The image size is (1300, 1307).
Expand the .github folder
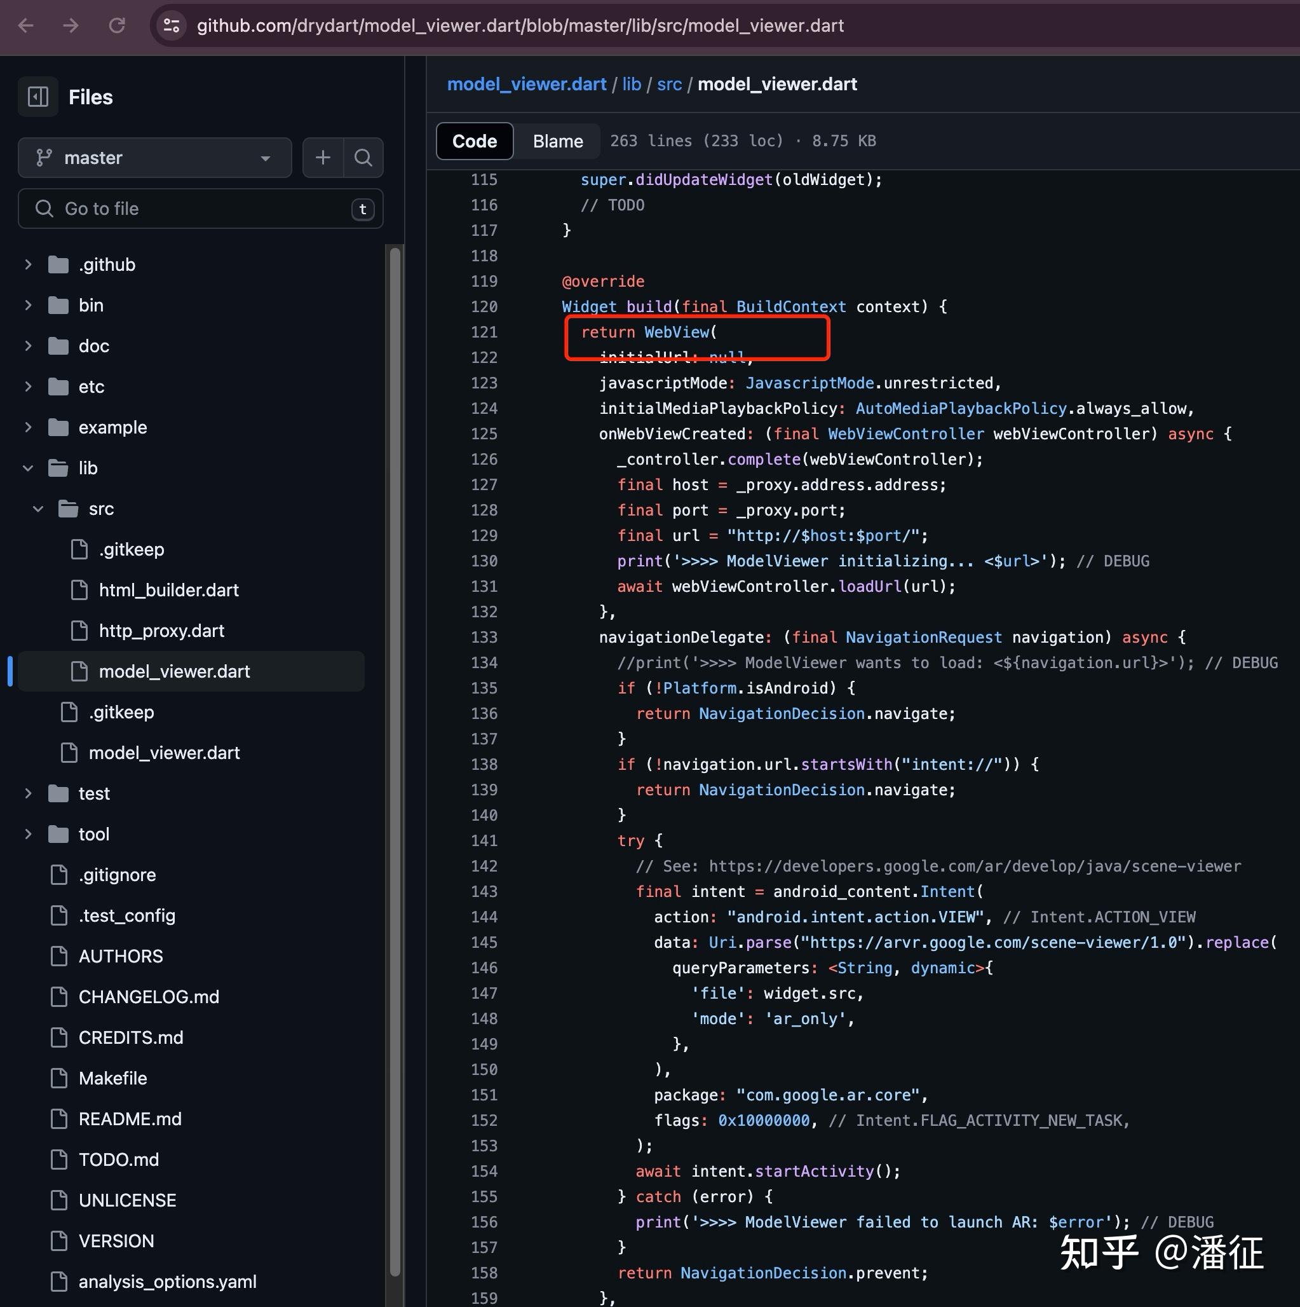28,264
